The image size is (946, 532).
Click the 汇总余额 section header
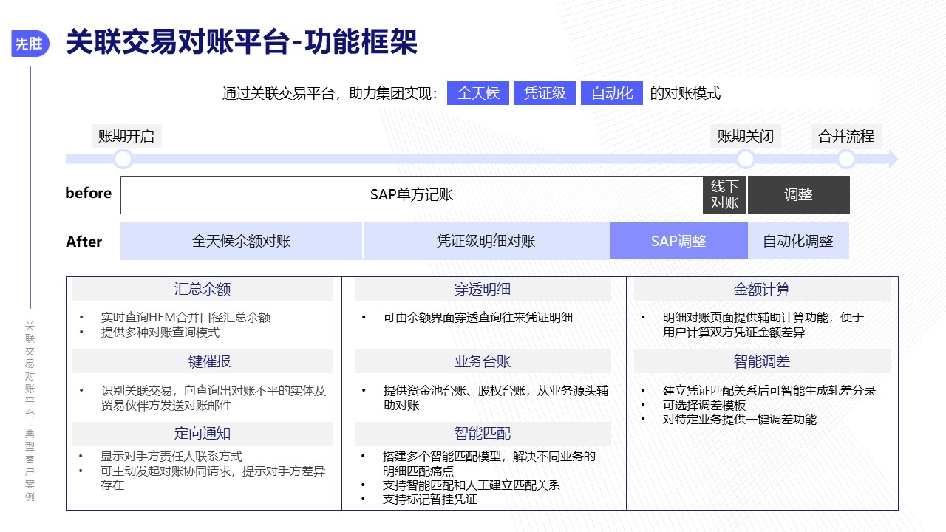(202, 290)
